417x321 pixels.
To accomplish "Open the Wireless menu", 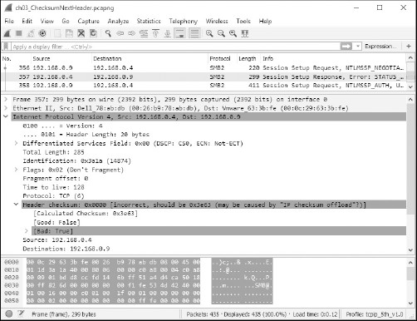I will [217, 21].
